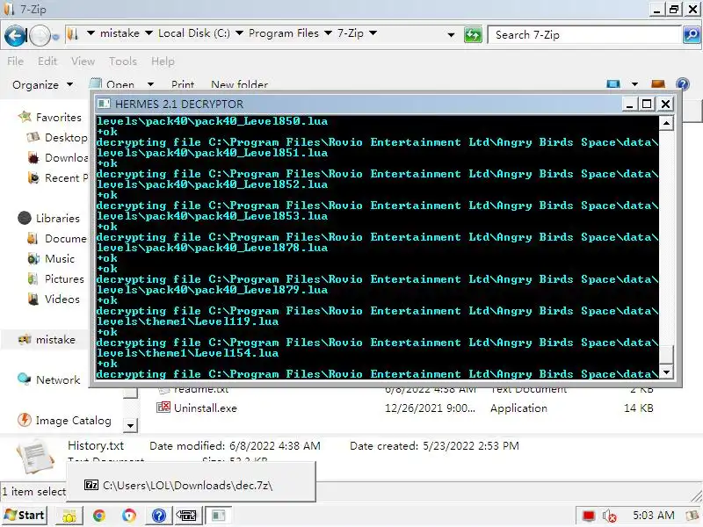Image resolution: width=703 pixels, height=527 pixels.
Task: Open the Edit menu
Action: tap(47, 61)
